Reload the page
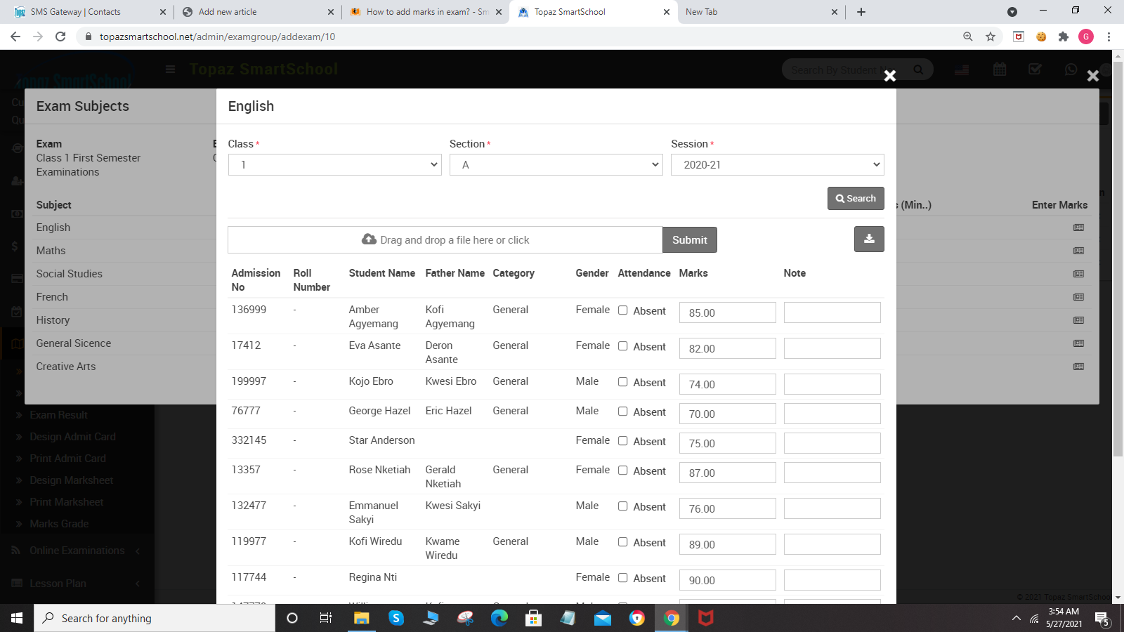 [x=60, y=37]
